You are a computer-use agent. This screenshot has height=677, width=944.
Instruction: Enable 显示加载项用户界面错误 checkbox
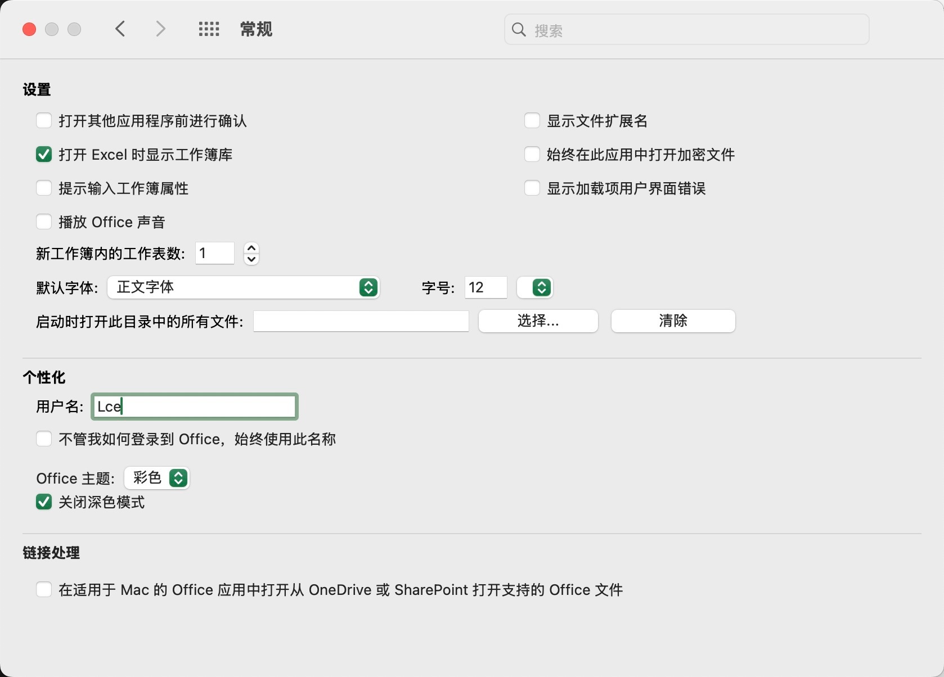pos(532,188)
